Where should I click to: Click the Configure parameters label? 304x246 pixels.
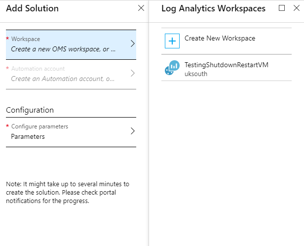tap(39, 126)
